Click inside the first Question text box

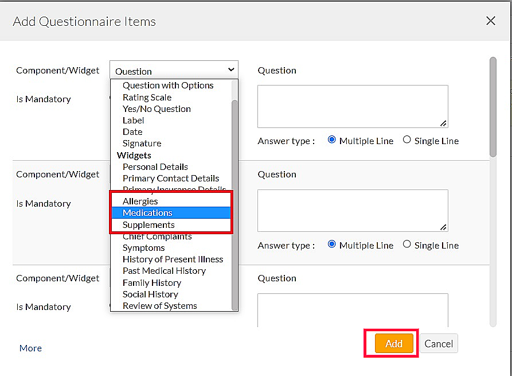tap(352, 106)
